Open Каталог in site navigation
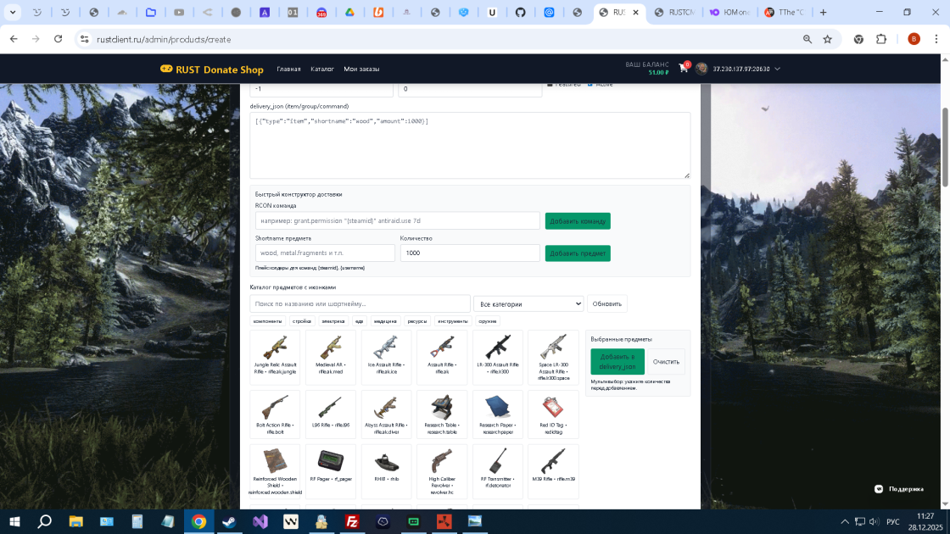This screenshot has height=534, width=950. click(322, 69)
